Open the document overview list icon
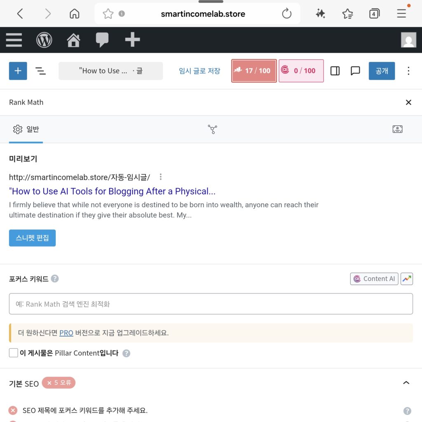Image resolution: width=422 pixels, height=422 pixels. coord(41,70)
